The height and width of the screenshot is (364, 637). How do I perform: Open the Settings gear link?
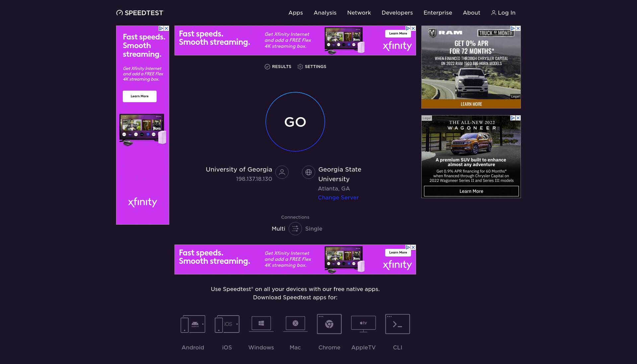(312, 67)
